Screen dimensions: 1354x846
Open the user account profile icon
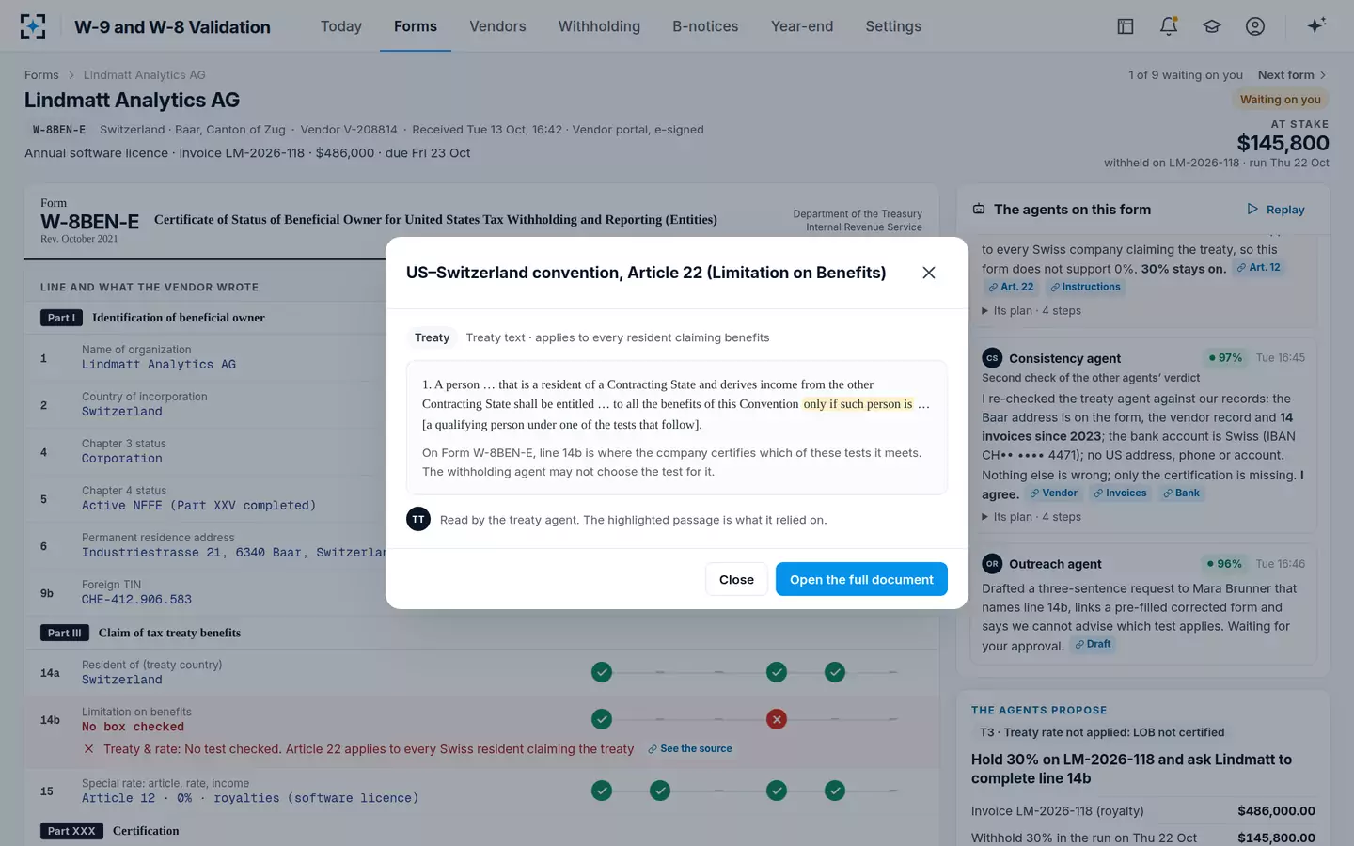(1255, 26)
